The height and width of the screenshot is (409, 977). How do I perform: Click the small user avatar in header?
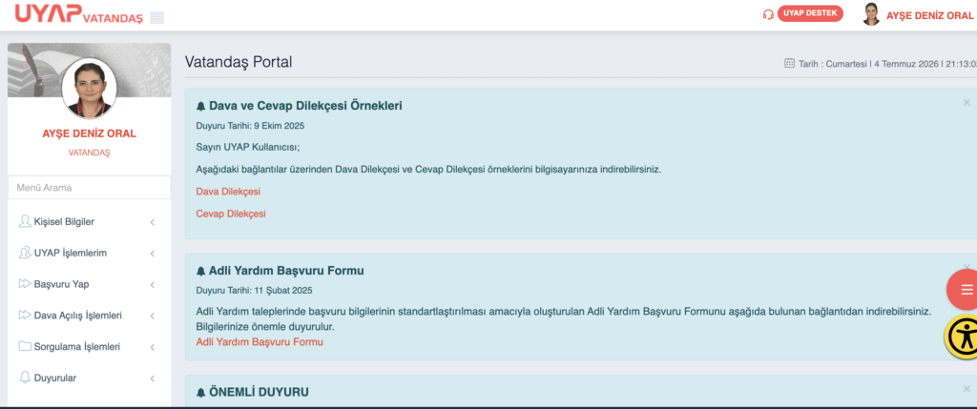click(871, 14)
